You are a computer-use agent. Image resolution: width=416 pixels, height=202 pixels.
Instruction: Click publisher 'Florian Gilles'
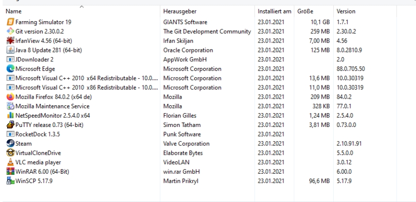pyautogui.click(x=180, y=116)
